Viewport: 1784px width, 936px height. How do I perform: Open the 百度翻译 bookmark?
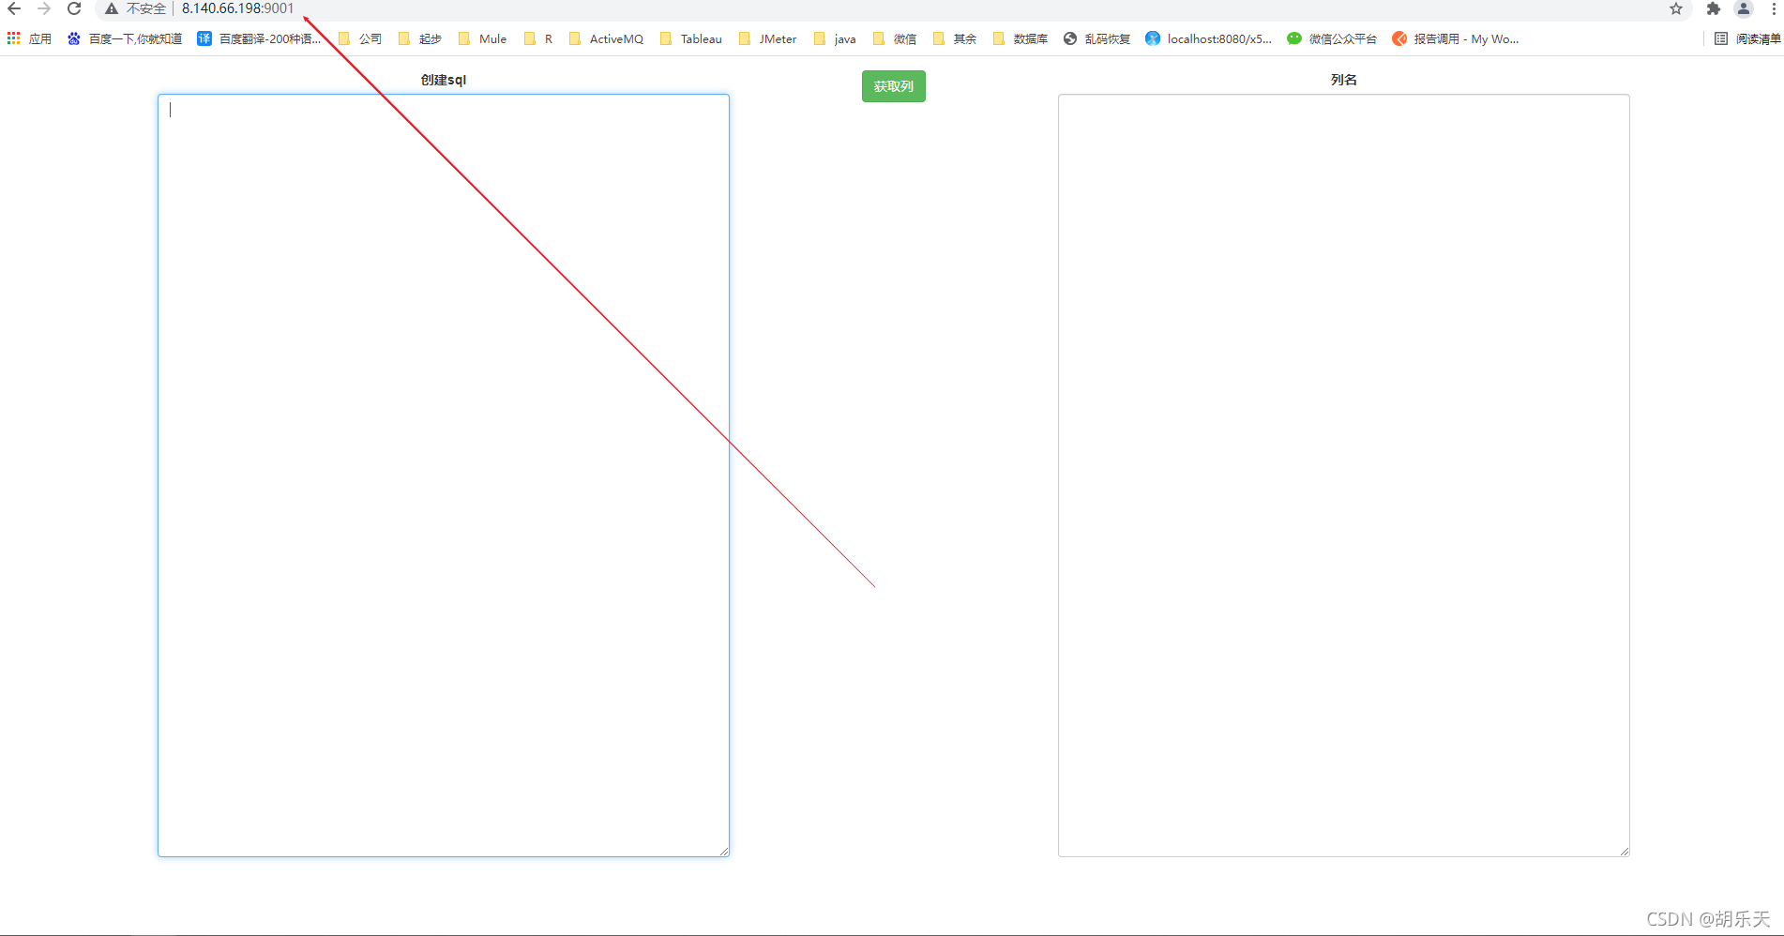[x=259, y=38]
